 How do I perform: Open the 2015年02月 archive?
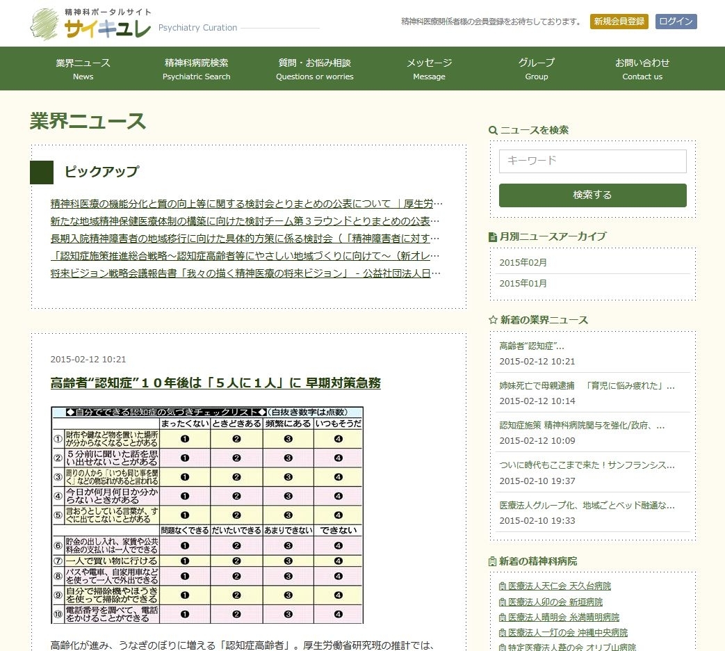[523, 263]
